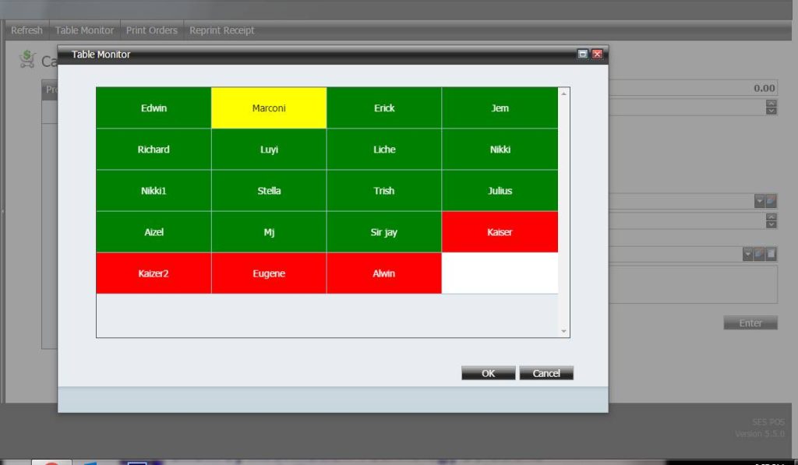Confirm selection with the OK button
This screenshot has width=798, height=465.
pyautogui.click(x=488, y=373)
